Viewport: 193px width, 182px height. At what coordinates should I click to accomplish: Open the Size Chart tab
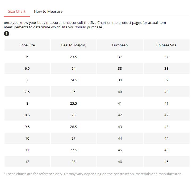tap(17, 11)
